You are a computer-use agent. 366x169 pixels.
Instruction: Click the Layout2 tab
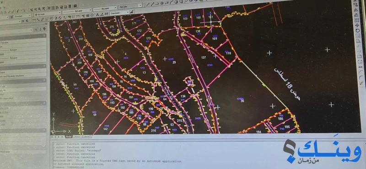(87, 137)
